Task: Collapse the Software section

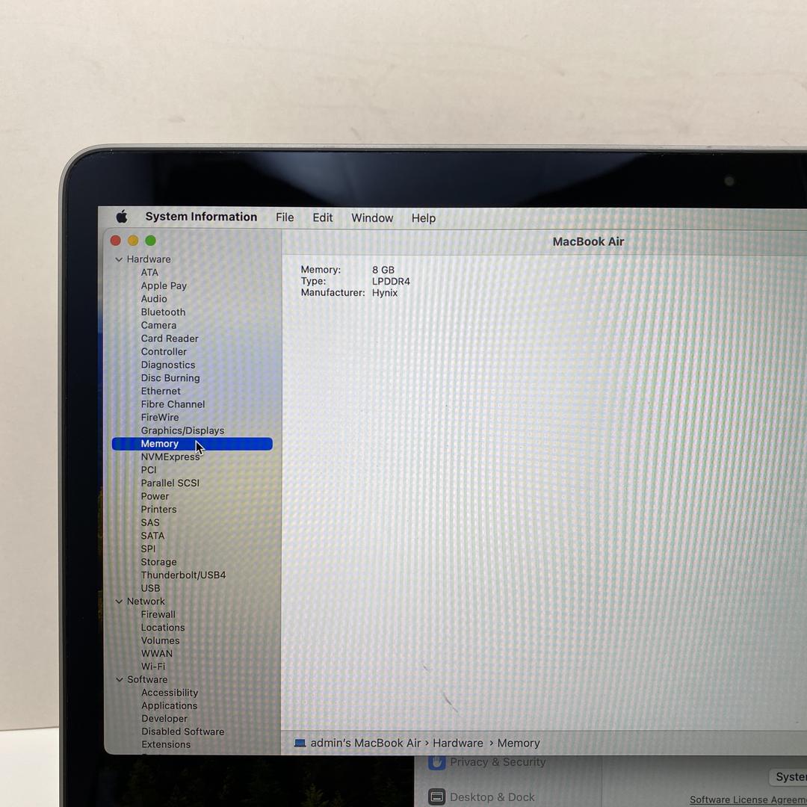Action: (120, 679)
